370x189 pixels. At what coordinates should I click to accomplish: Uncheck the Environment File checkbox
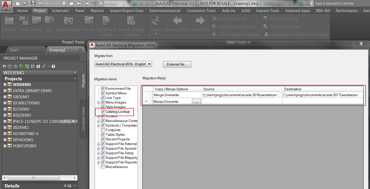pos(103,88)
